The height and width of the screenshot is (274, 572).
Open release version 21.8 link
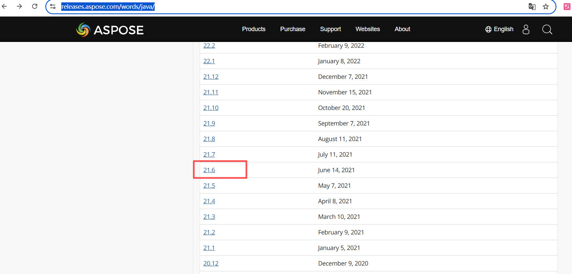click(x=209, y=139)
